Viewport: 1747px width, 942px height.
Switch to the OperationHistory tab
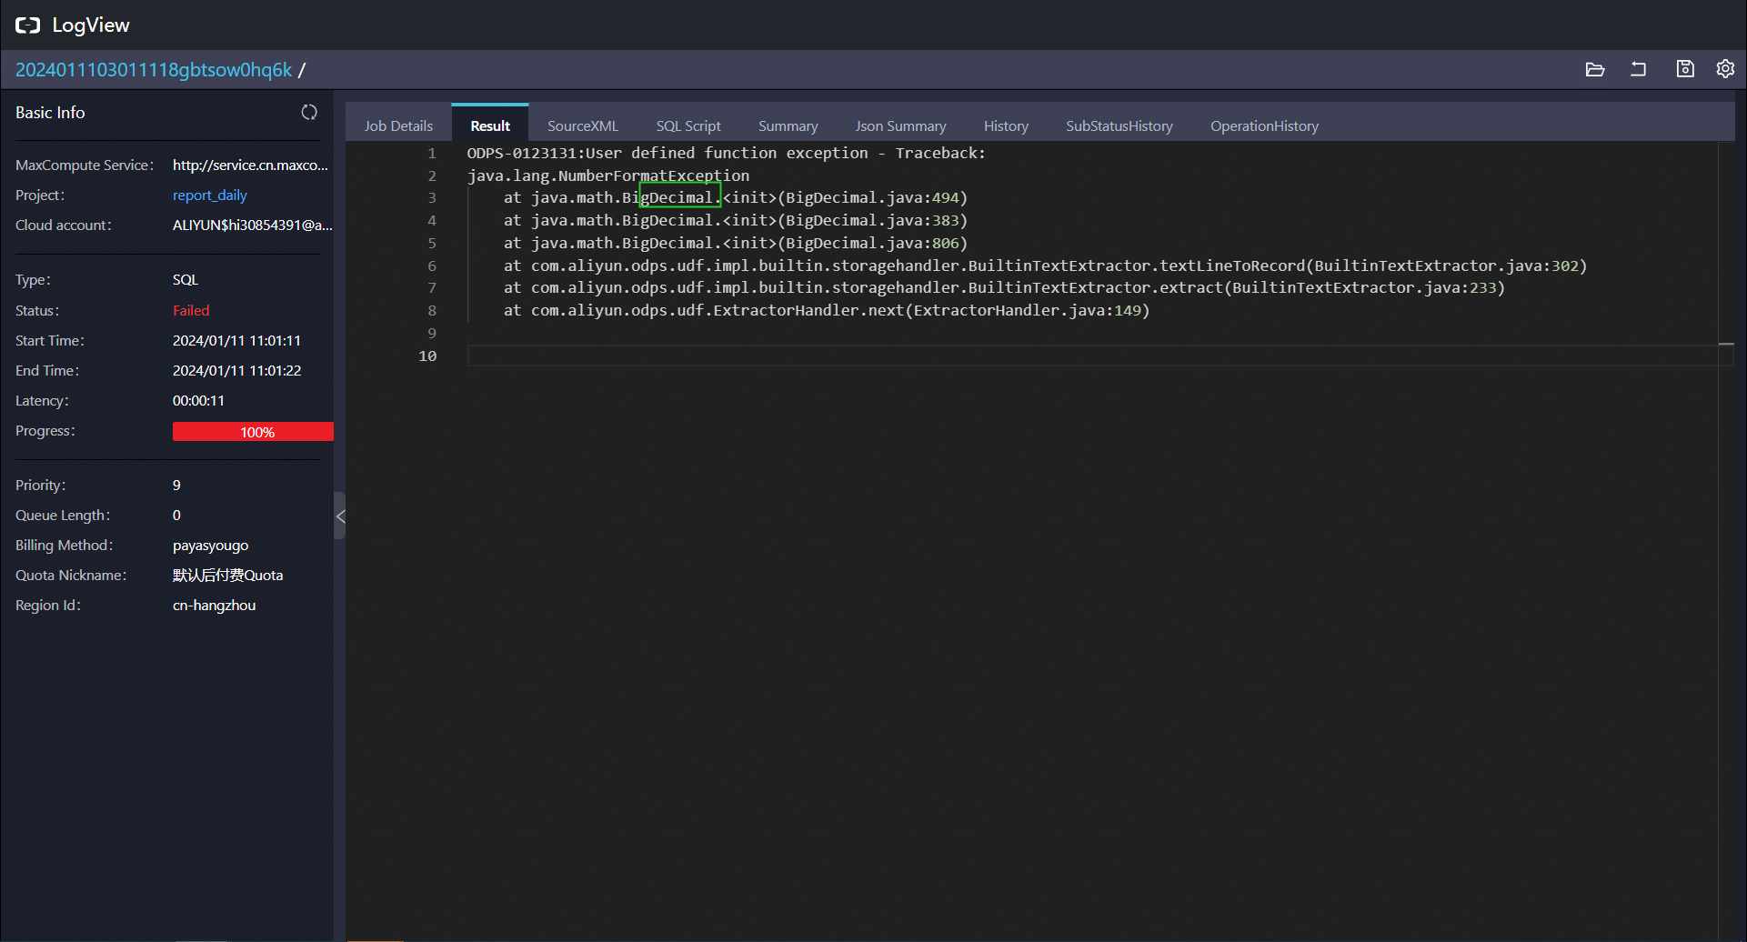1264,125
